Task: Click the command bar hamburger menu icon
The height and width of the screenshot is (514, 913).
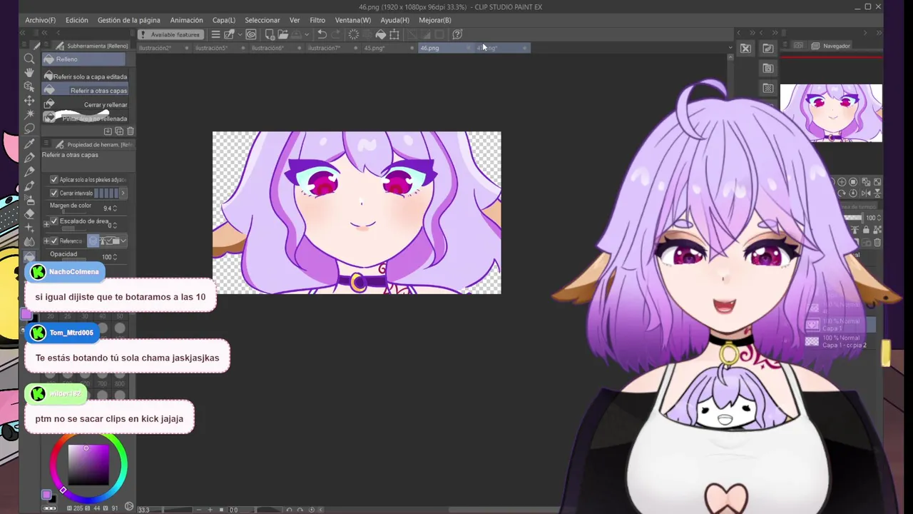Action: click(x=215, y=34)
